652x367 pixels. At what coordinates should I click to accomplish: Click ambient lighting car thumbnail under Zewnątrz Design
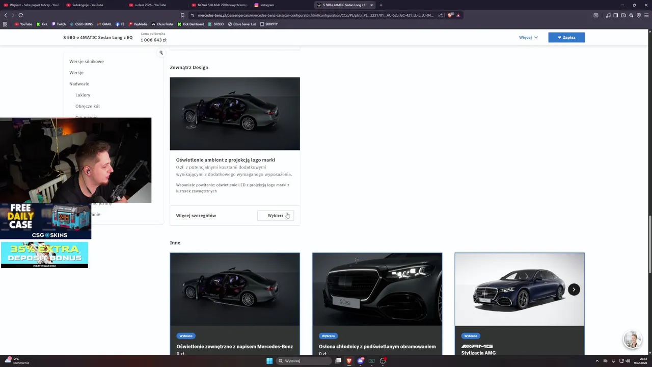click(x=235, y=114)
